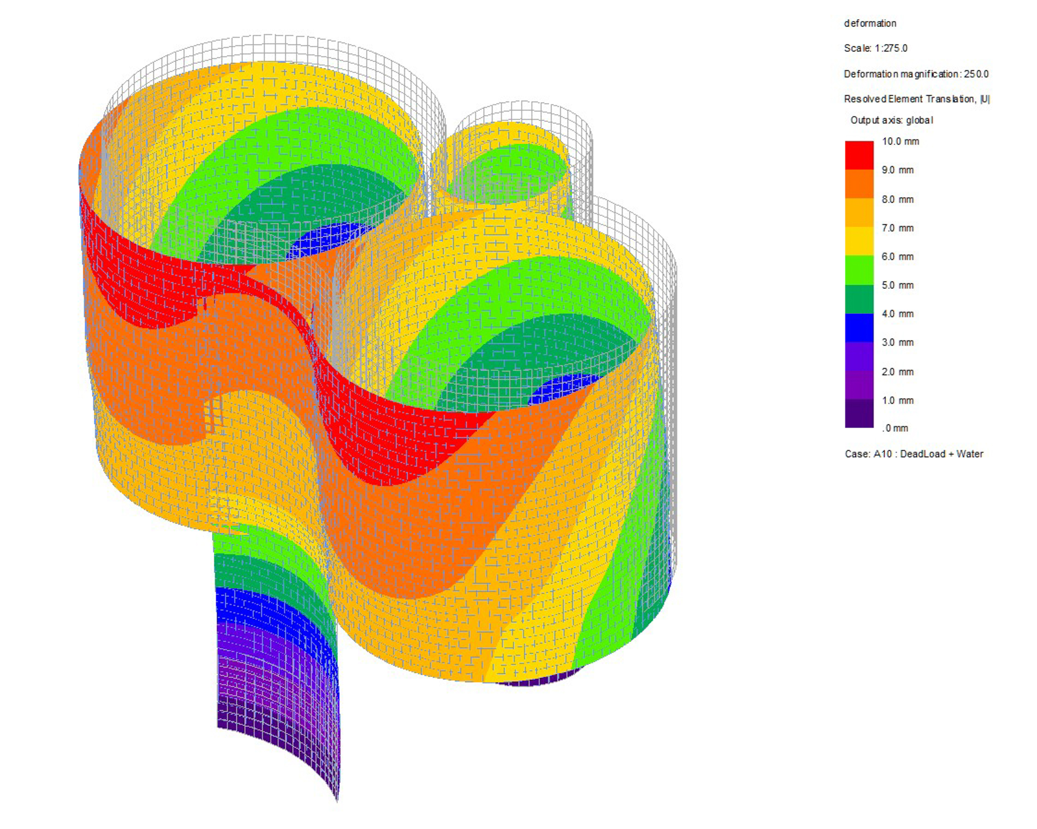The width and height of the screenshot is (1037, 829).
Task: Click the yellow 7.0 mm legend swatch
Action: tap(859, 241)
